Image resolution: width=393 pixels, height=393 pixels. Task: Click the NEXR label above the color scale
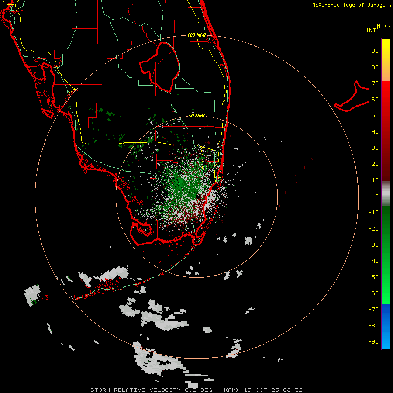(383, 26)
